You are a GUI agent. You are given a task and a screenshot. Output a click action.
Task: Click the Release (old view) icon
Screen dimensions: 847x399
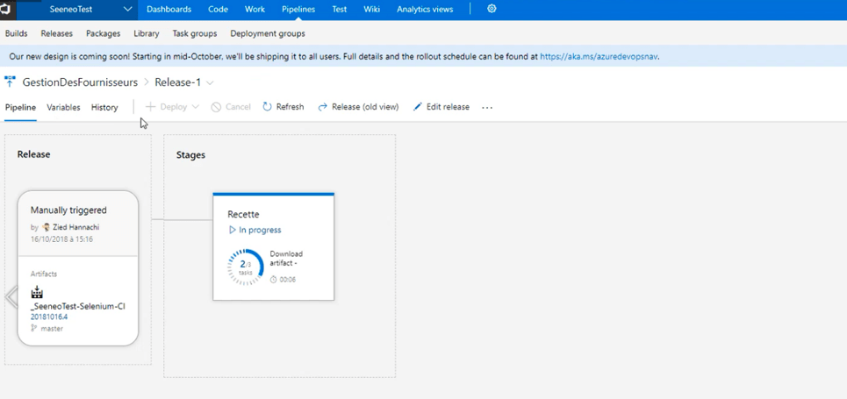(x=323, y=107)
